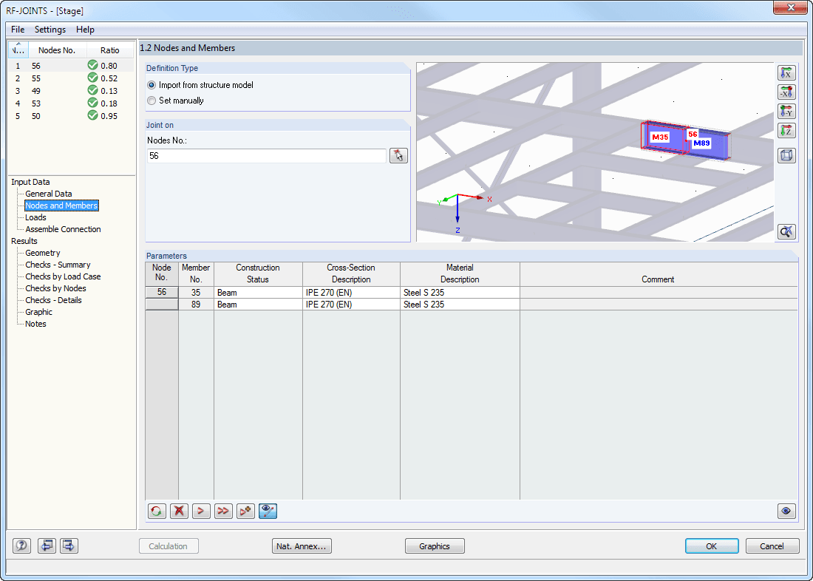Click the Cancel button
Image resolution: width=813 pixels, height=581 pixels.
[772, 546]
